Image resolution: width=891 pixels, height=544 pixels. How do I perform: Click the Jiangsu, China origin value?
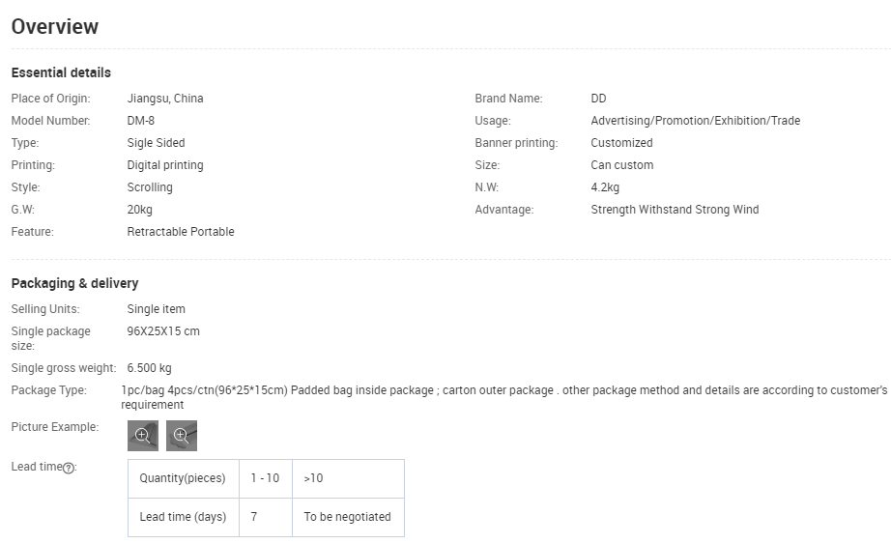(165, 99)
